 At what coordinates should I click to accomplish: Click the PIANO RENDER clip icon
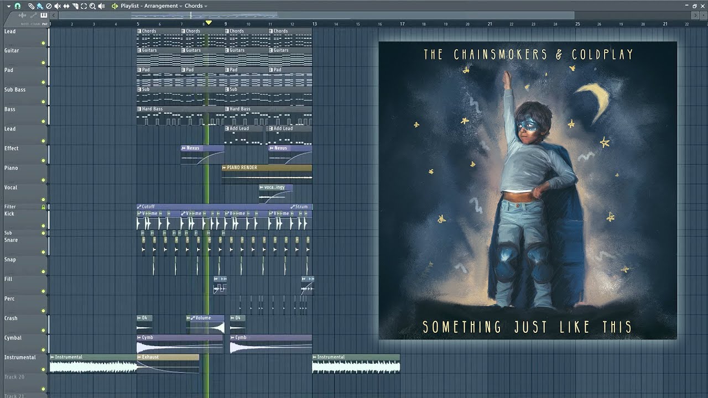pos(224,167)
